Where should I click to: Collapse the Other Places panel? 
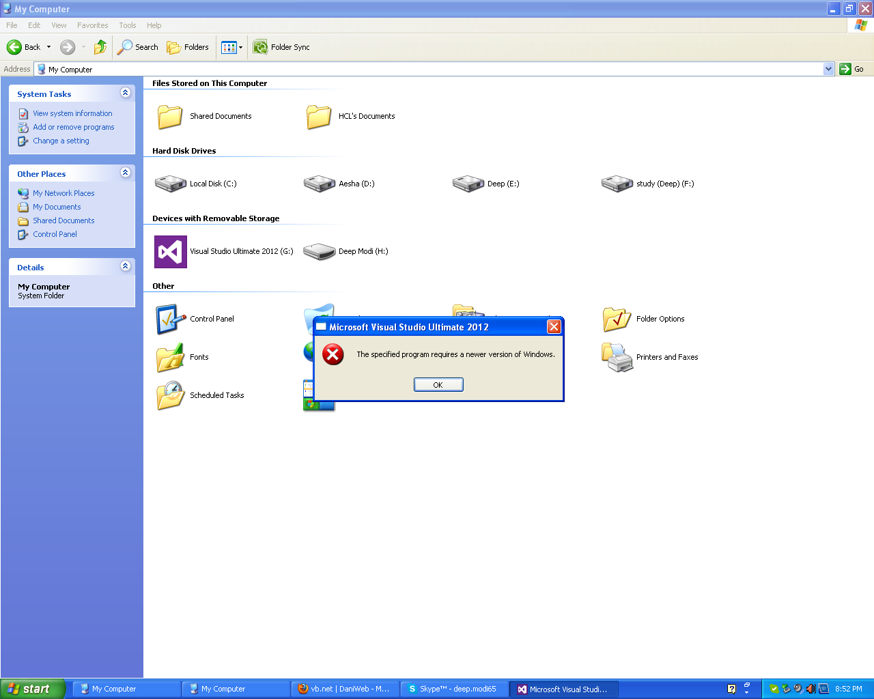[x=125, y=173]
